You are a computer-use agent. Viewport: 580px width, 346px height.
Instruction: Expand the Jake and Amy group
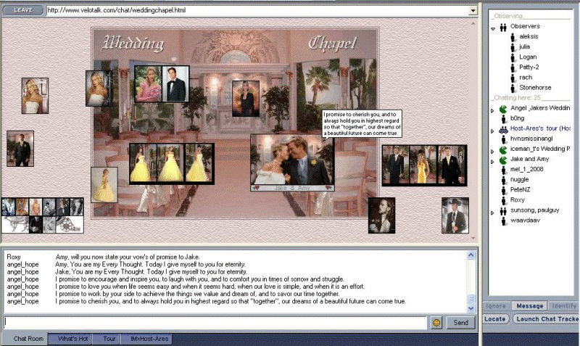pyautogui.click(x=493, y=159)
